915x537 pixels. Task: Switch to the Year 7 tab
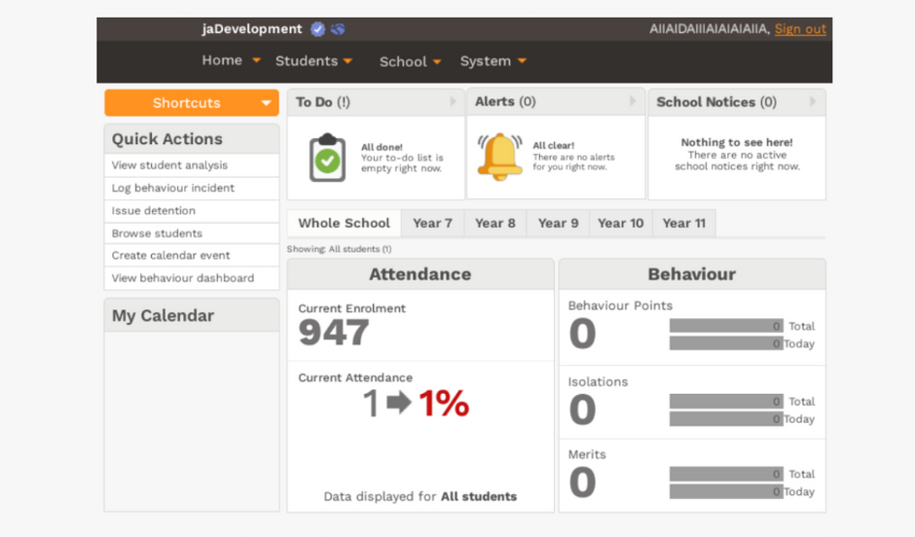point(432,223)
